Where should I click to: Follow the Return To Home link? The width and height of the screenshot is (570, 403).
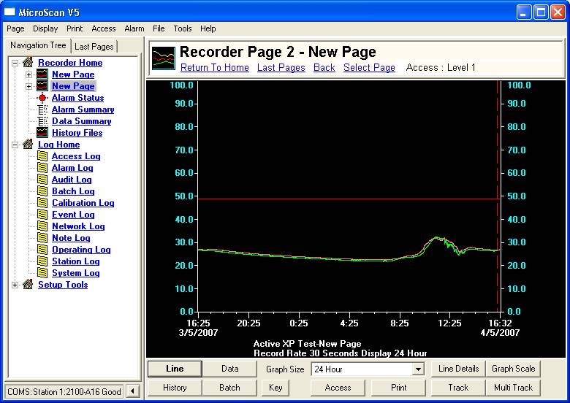tap(215, 67)
